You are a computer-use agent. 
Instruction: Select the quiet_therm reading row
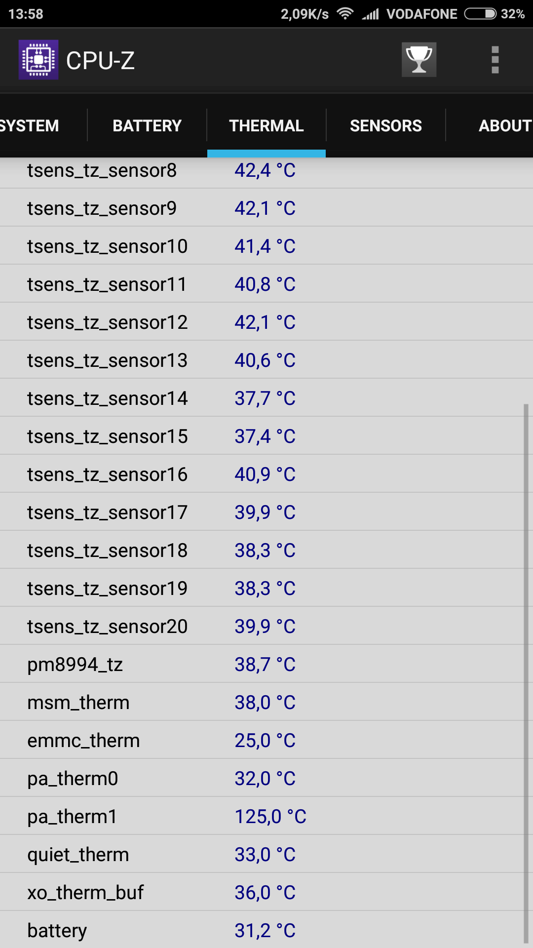click(262, 854)
